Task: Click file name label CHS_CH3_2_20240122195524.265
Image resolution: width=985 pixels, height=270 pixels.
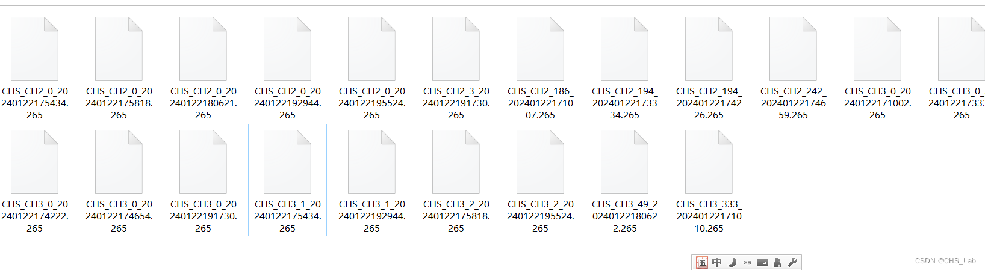Action: [540, 216]
